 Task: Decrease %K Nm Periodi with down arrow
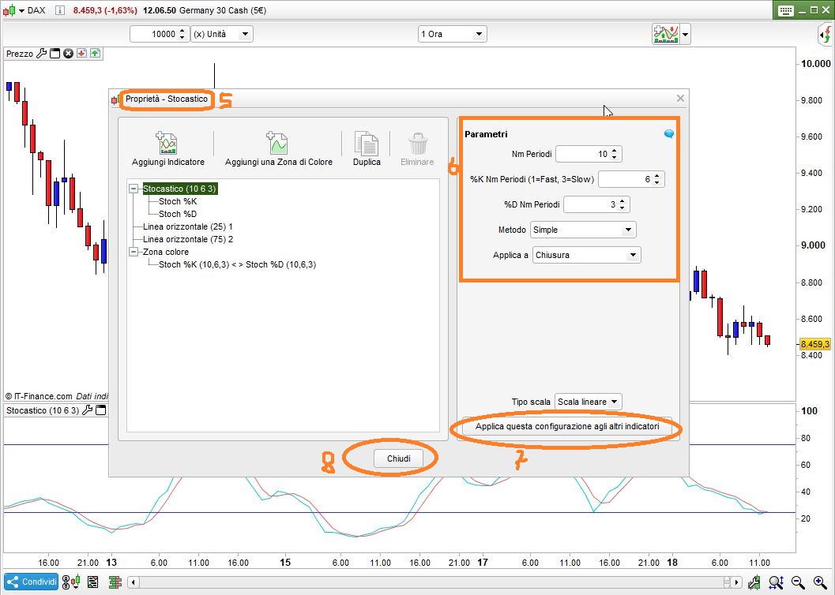[x=657, y=182]
